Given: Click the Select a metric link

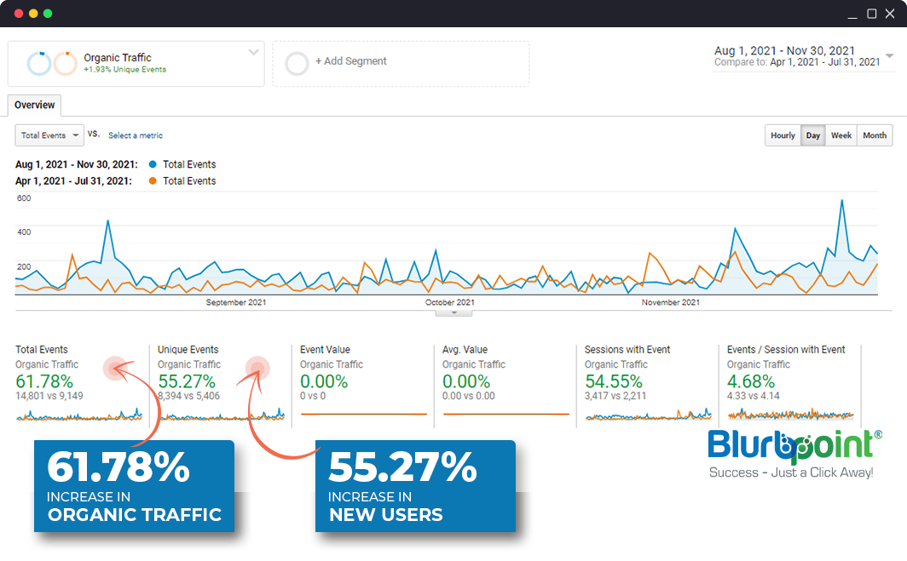Looking at the screenshot, I should click(x=136, y=135).
